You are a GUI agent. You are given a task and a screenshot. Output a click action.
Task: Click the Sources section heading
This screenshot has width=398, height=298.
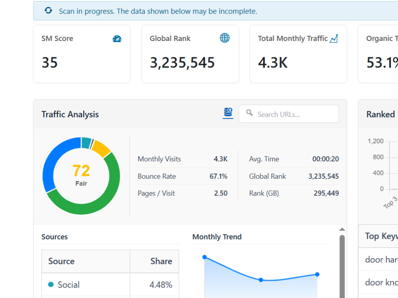[x=55, y=237]
